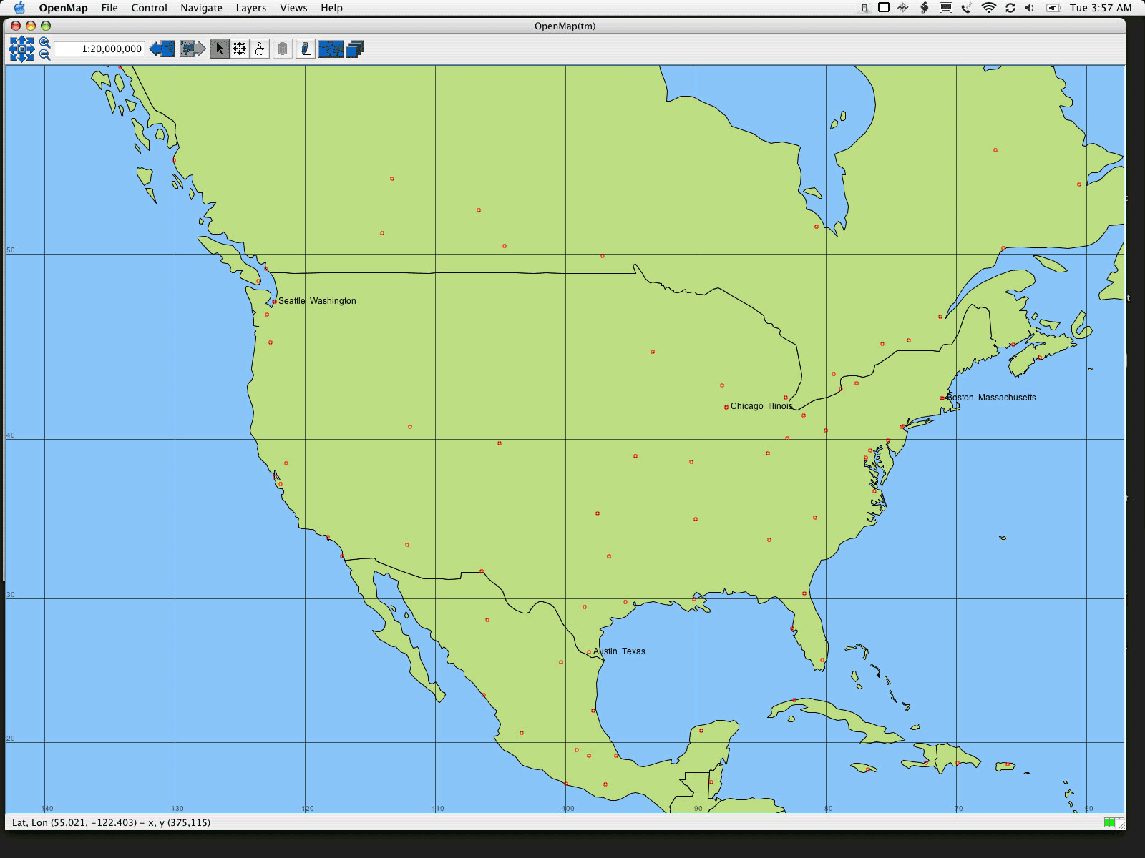Click the green status indicator in status bar
Image resolution: width=1145 pixels, height=858 pixels.
coord(1109,823)
